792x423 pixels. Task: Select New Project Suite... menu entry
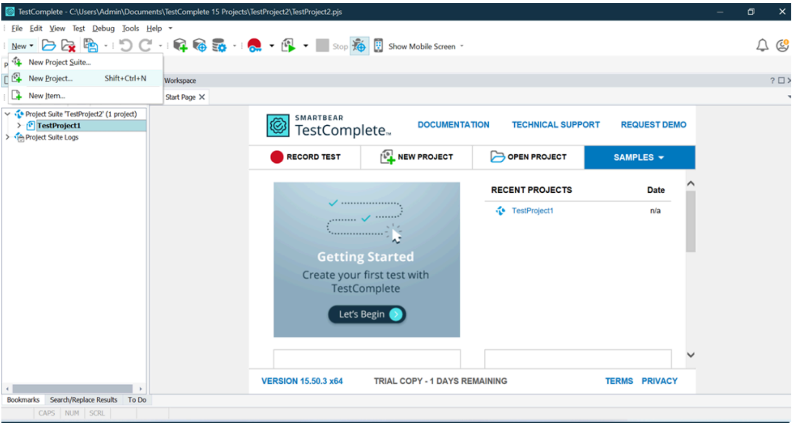tap(59, 62)
